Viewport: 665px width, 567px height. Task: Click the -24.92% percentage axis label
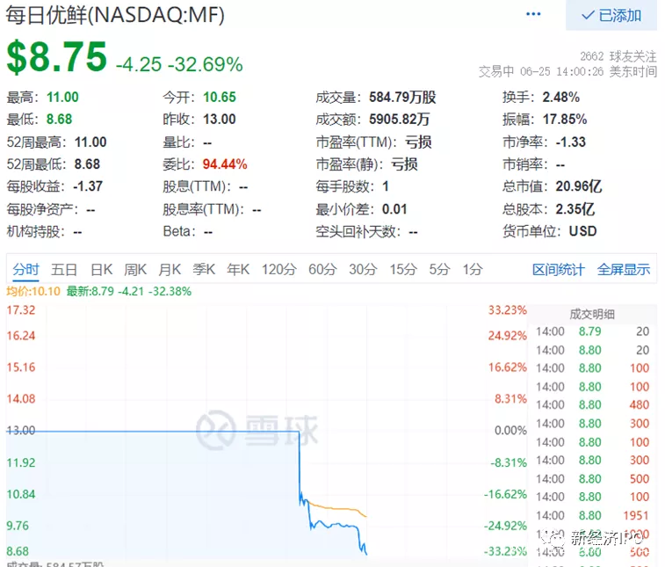tap(505, 526)
